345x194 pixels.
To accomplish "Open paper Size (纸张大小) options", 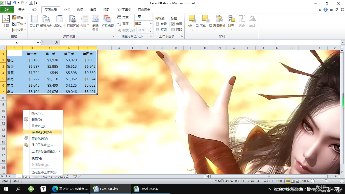I will click(x=60, y=23).
